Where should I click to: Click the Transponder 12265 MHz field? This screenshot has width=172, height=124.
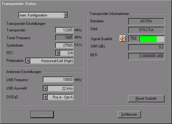click(x=64, y=30)
